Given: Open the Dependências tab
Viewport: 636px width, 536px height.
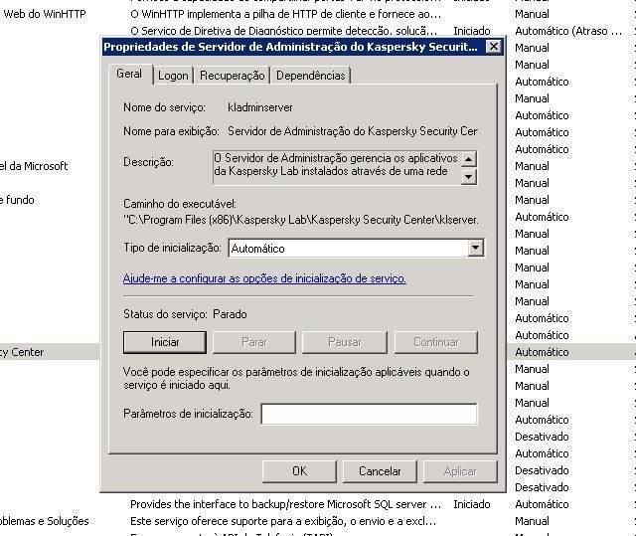Looking at the screenshot, I should (x=310, y=76).
